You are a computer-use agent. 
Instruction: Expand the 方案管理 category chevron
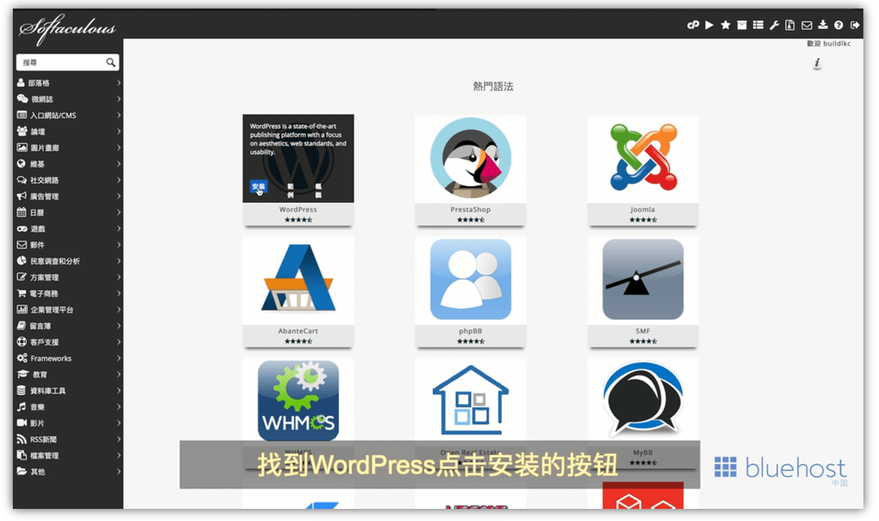click(x=118, y=277)
